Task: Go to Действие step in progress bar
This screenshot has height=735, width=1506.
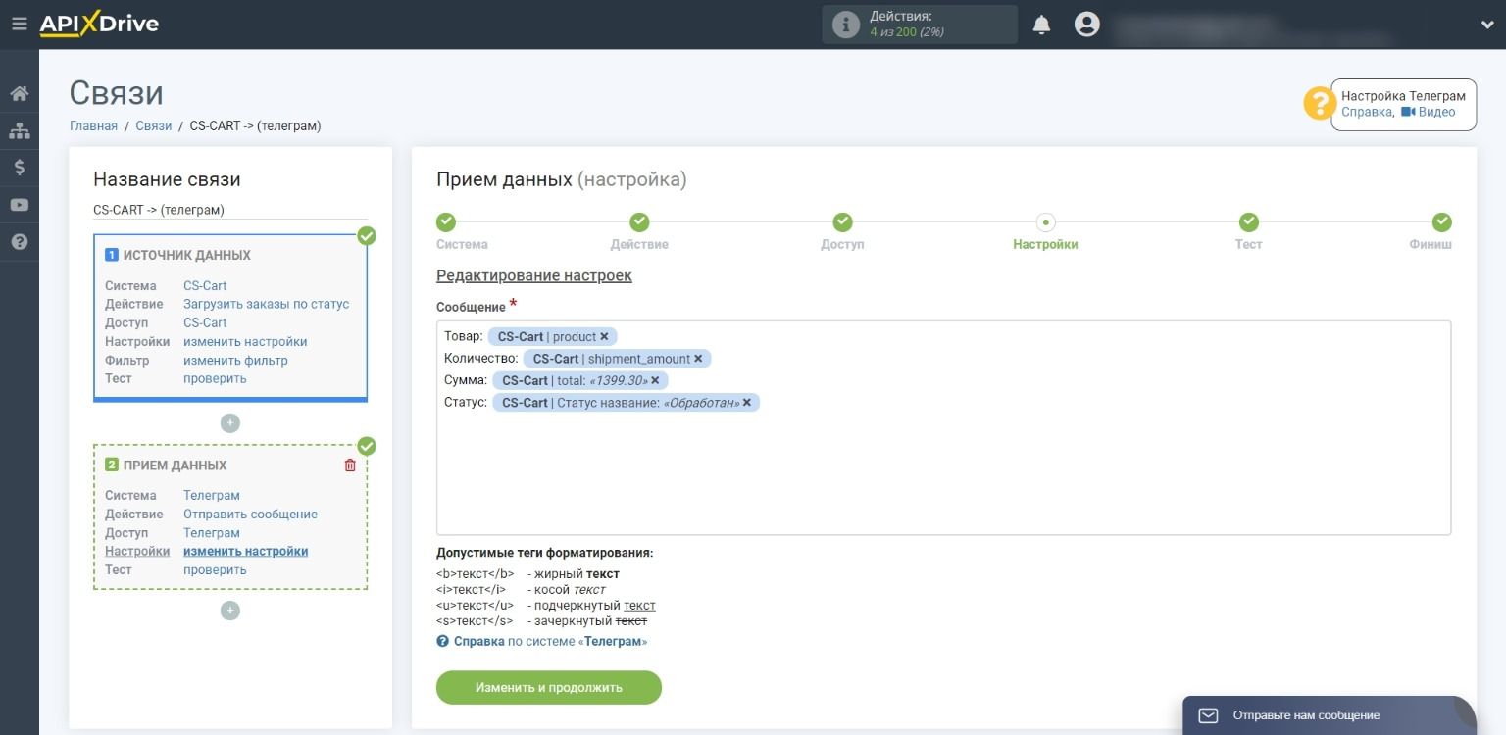Action: 639,222
